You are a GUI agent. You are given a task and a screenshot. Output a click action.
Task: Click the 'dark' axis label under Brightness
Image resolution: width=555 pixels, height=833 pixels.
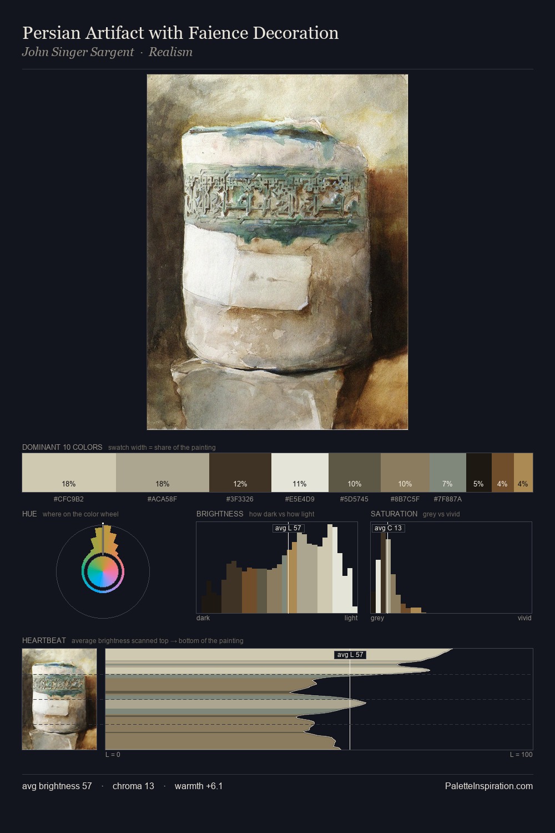pos(203,618)
